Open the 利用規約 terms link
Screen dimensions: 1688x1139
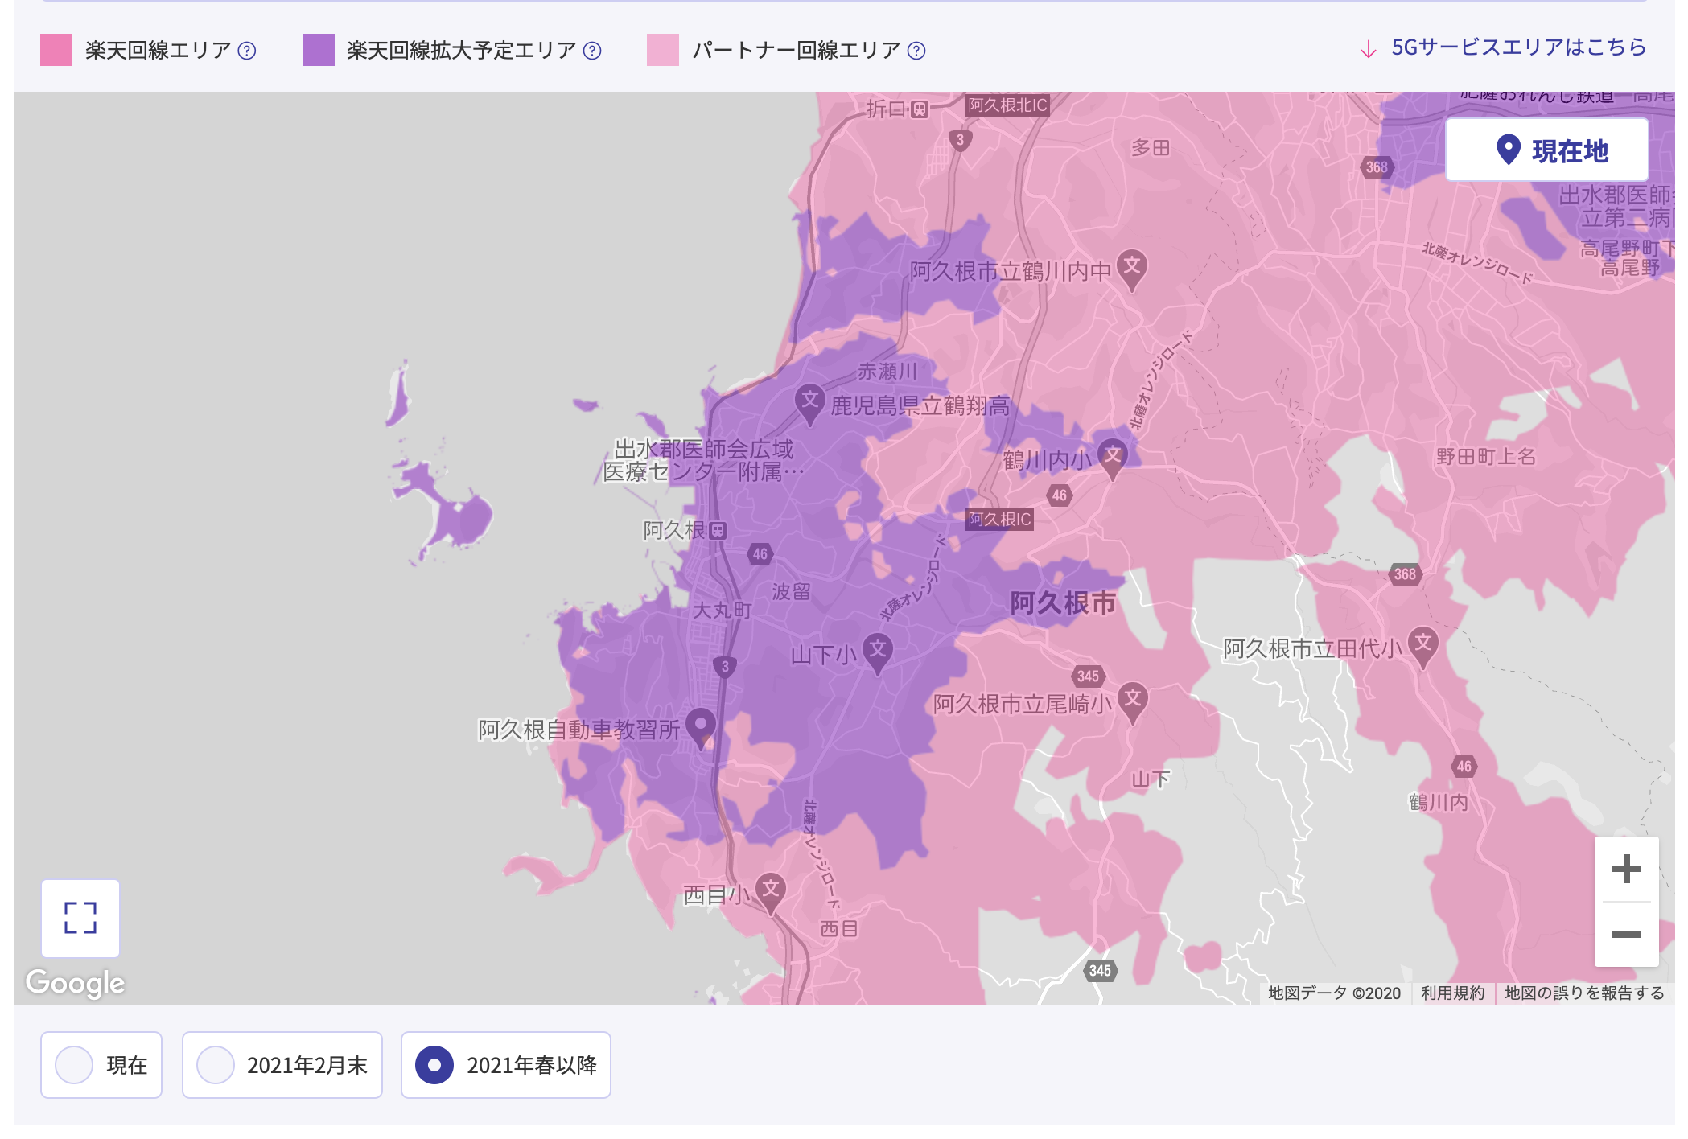(1452, 993)
